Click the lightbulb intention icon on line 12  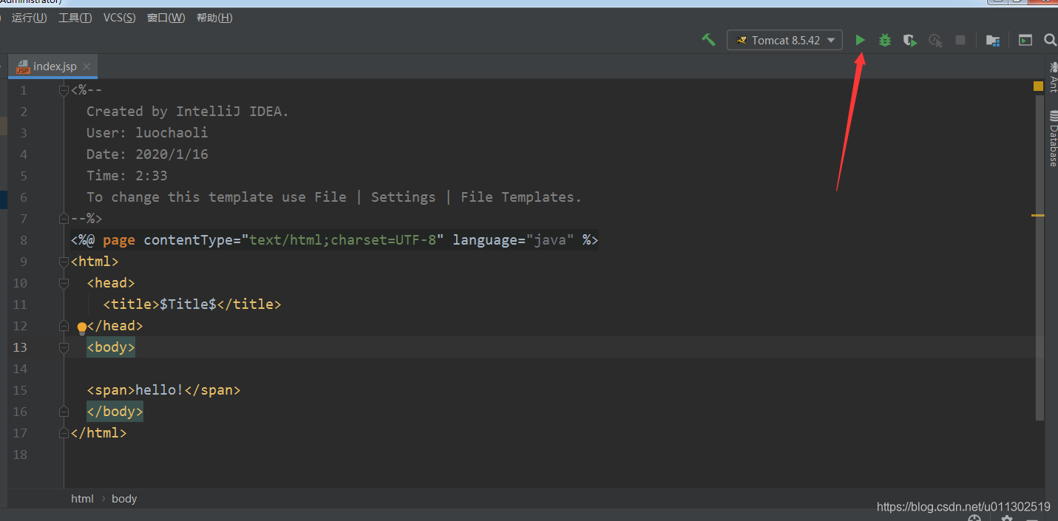[82, 328]
